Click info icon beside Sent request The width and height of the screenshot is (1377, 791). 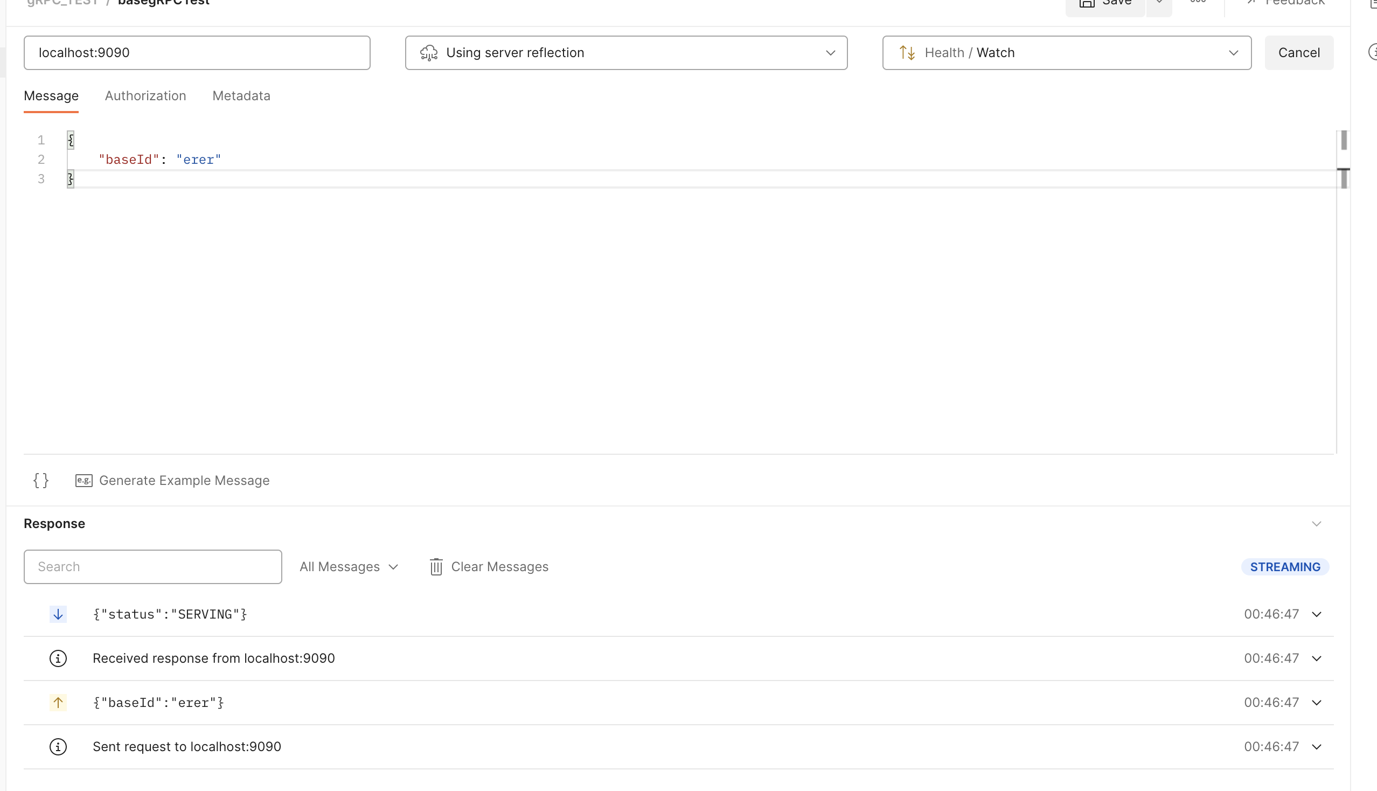(58, 746)
